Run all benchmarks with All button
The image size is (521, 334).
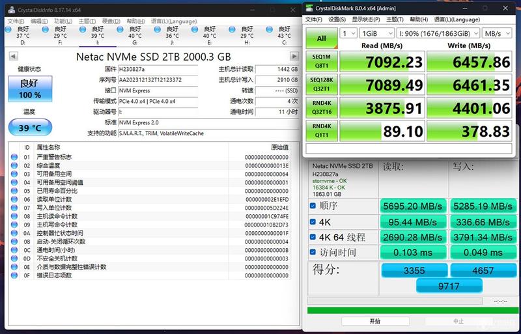pos(322,38)
